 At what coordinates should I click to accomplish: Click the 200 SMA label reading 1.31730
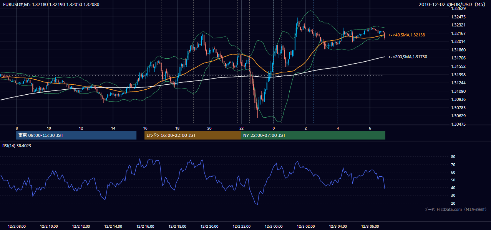(408, 57)
